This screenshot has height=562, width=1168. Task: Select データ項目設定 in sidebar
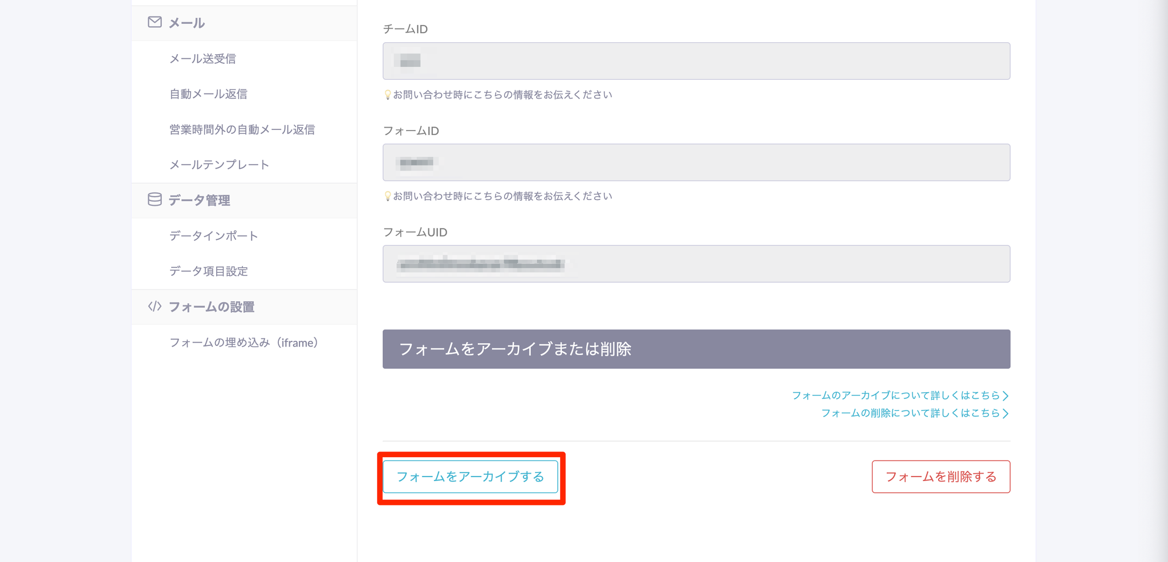pos(208,271)
